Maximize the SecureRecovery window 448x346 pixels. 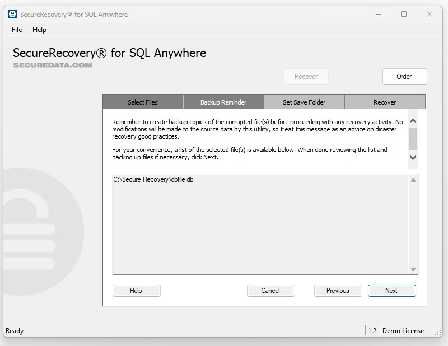click(x=404, y=14)
